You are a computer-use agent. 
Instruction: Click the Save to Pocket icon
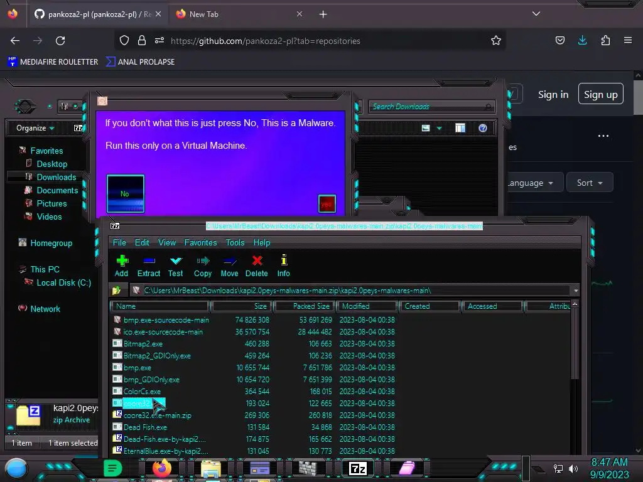[x=559, y=40]
